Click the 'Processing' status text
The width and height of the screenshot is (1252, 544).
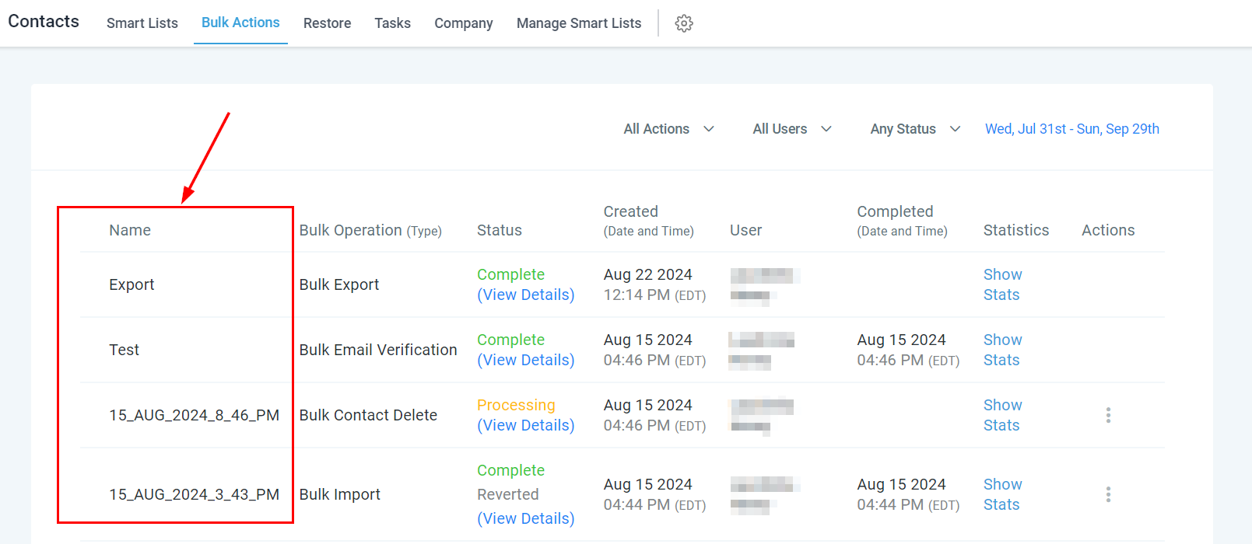tap(516, 405)
